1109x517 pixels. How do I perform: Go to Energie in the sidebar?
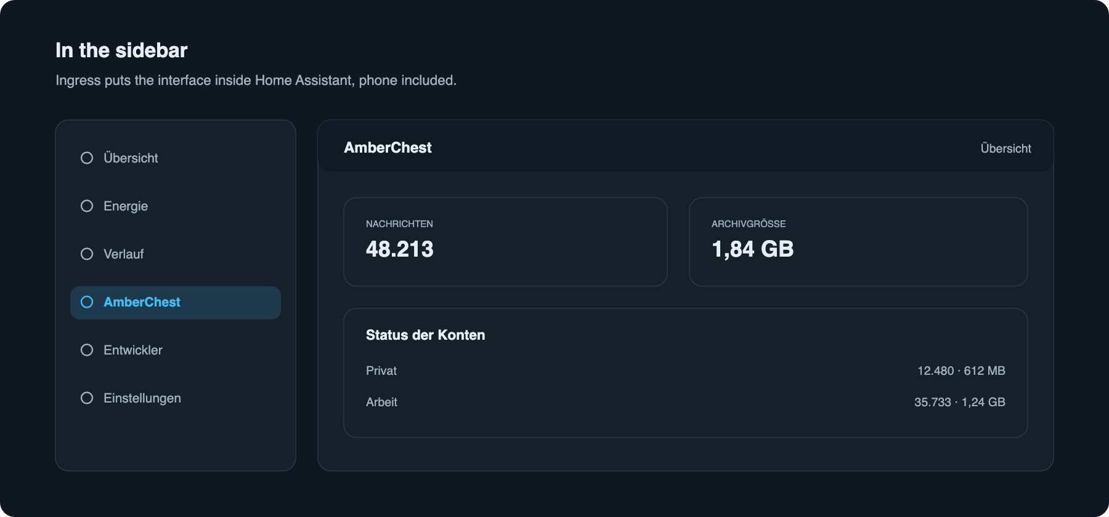point(176,206)
